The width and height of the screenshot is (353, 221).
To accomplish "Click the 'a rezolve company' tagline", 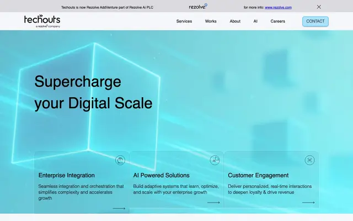I will pos(48,26).
